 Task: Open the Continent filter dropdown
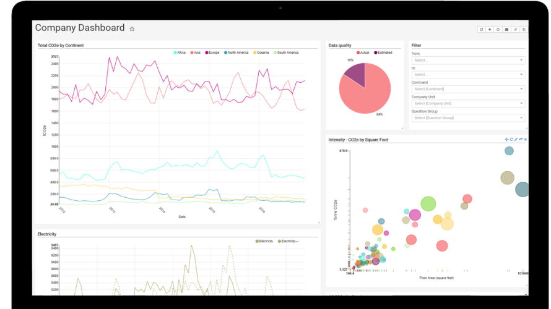pyautogui.click(x=468, y=89)
